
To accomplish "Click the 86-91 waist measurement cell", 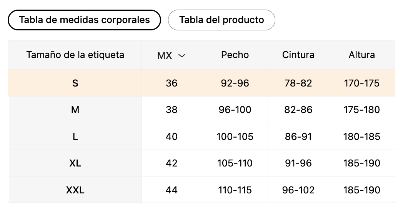I will [298, 137].
